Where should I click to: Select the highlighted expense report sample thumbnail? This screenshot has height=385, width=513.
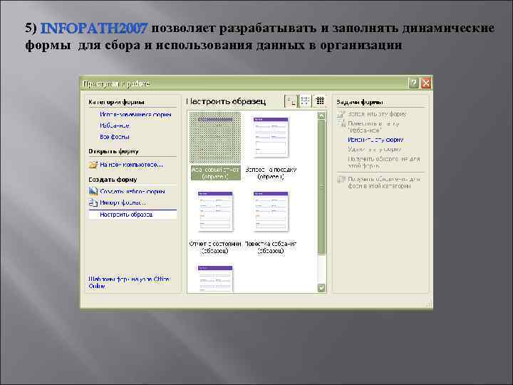click(x=215, y=138)
